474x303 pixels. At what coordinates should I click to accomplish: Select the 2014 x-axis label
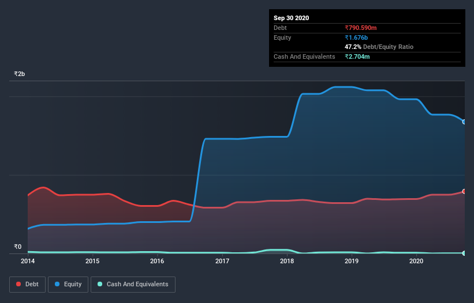click(x=28, y=261)
